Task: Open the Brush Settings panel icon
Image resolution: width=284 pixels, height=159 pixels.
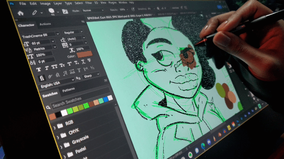Action: (65, 11)
